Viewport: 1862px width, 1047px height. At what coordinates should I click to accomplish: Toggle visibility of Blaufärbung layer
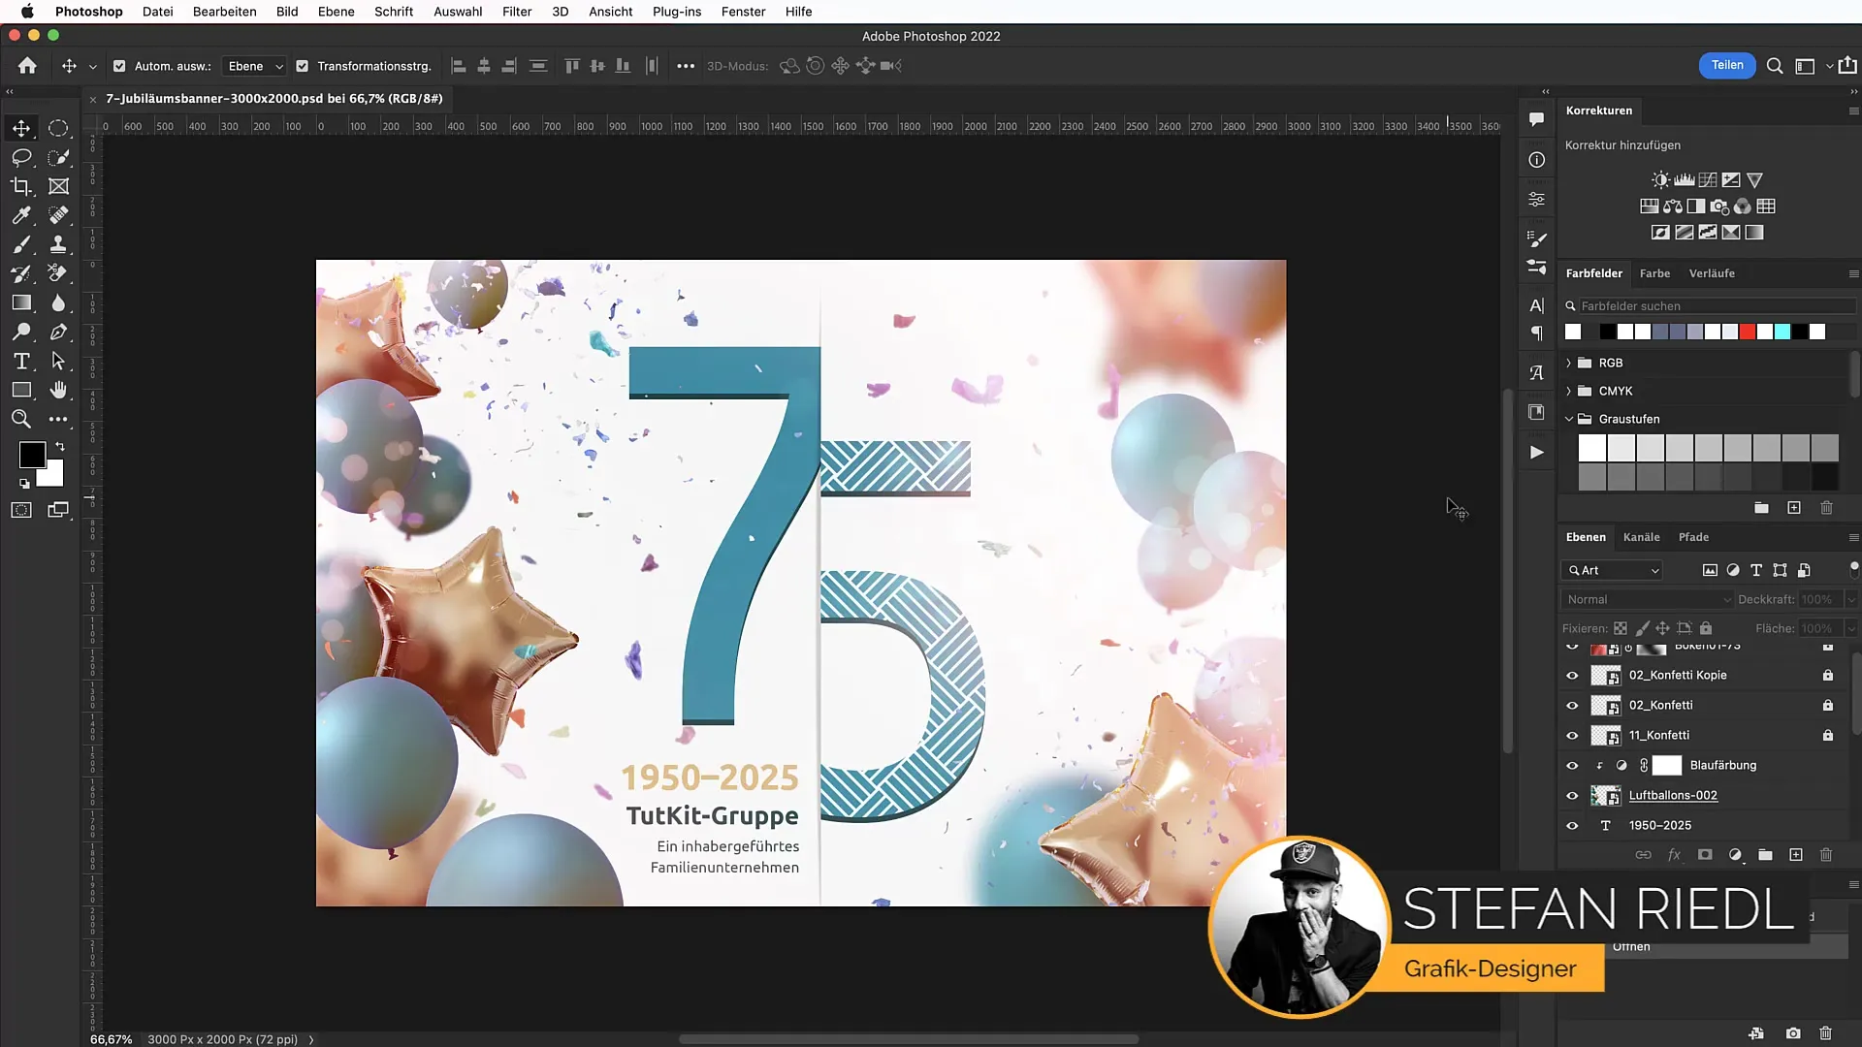1572,765
